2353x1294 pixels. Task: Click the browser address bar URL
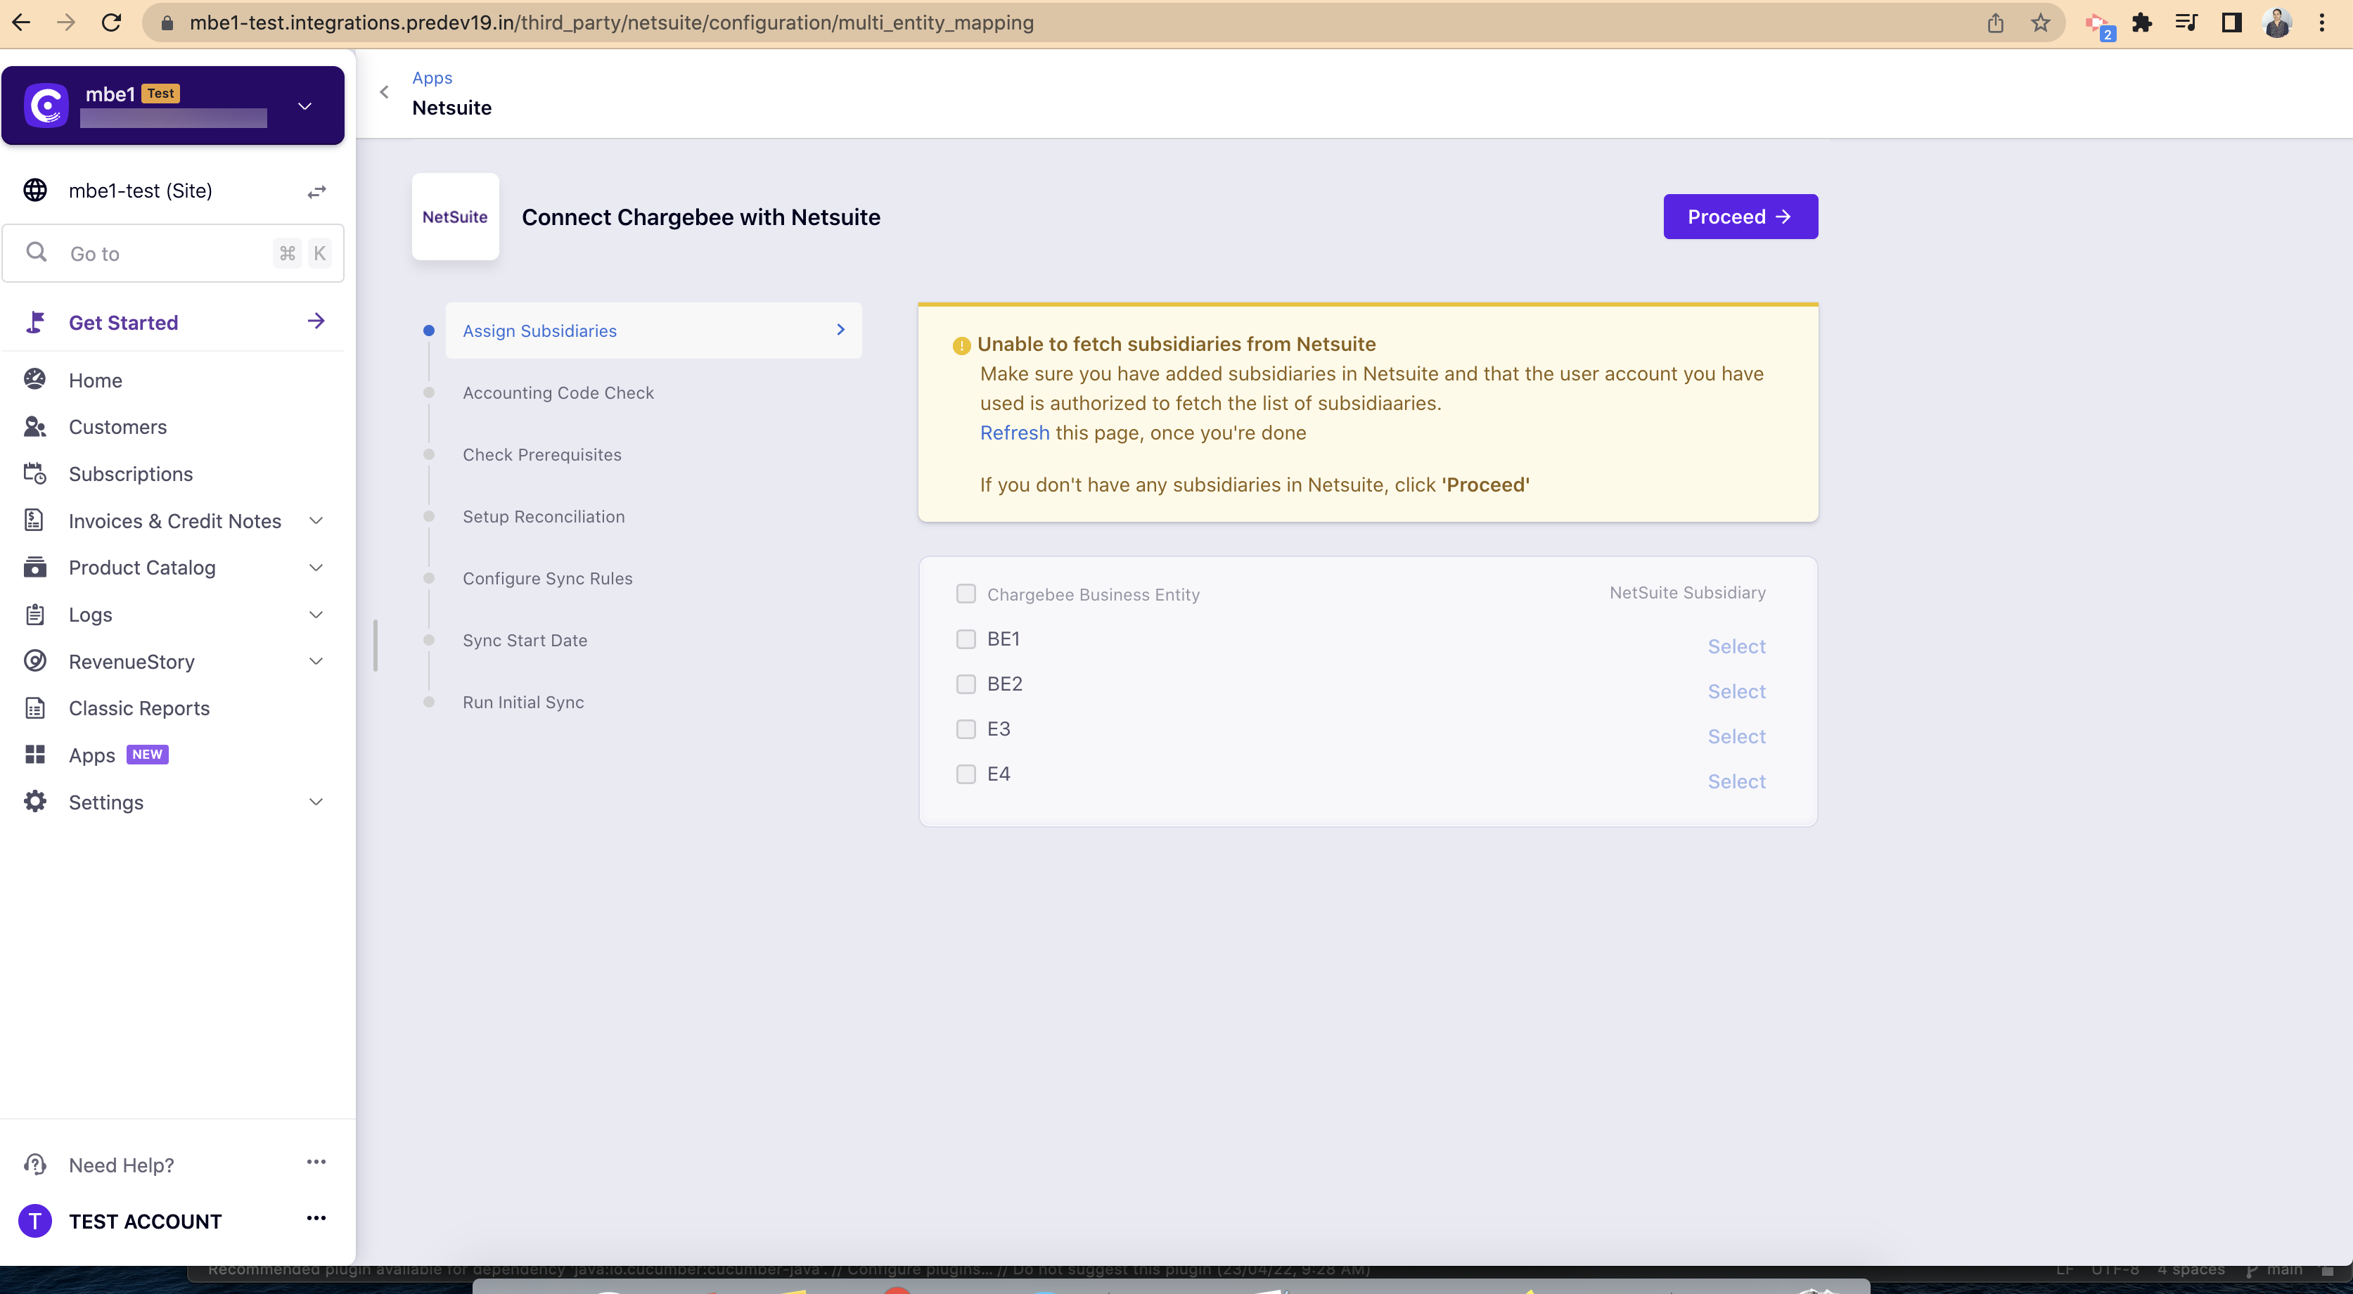(x=611, y=23)
